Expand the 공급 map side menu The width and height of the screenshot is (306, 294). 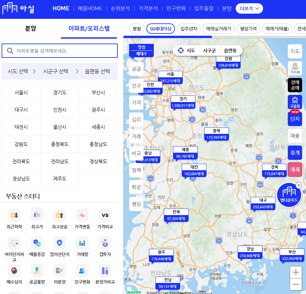(x=136, y=69)
